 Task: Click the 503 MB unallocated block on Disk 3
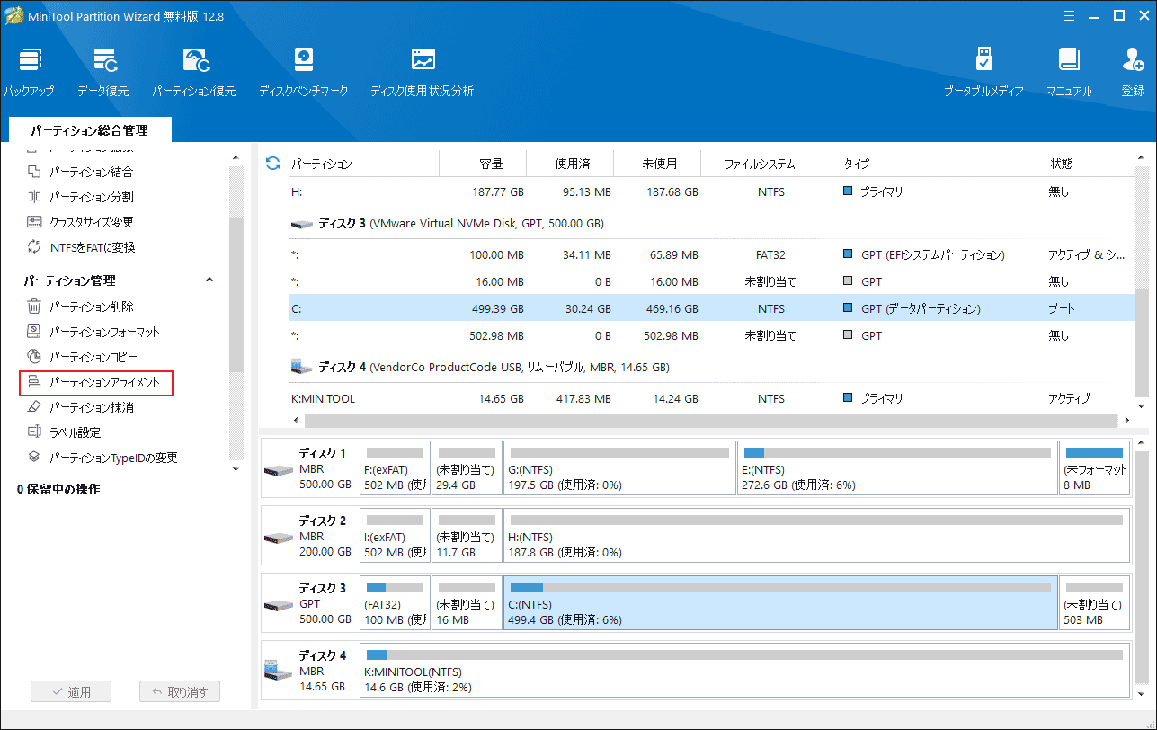[x=1094, y=603]
